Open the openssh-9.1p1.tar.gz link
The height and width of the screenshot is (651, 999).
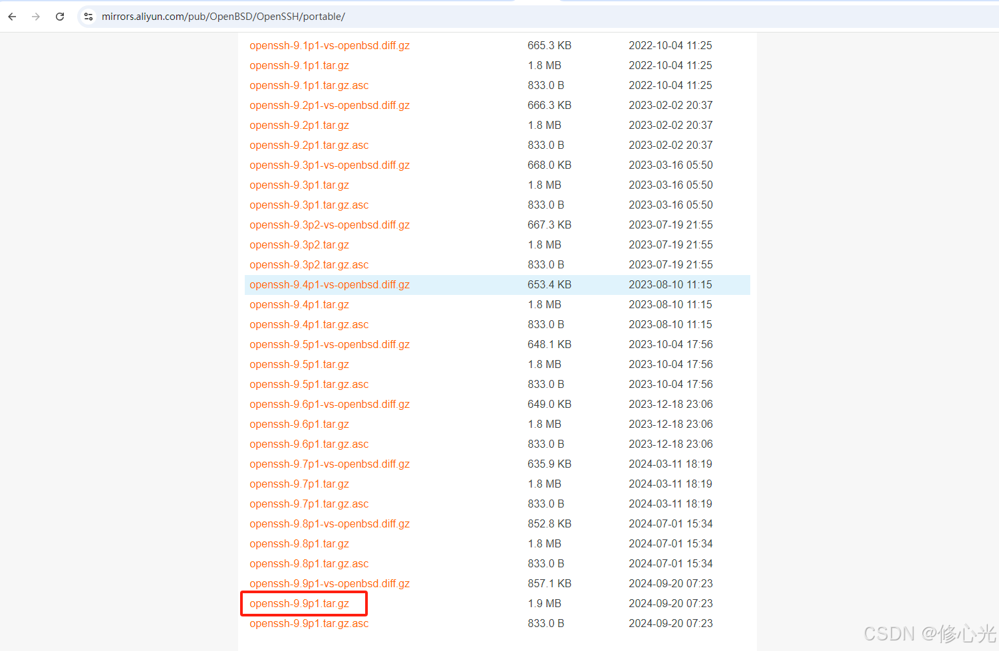point(299,65)
